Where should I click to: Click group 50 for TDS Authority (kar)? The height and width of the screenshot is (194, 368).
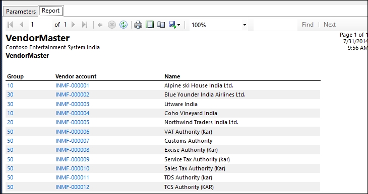[x=10, y=177]
